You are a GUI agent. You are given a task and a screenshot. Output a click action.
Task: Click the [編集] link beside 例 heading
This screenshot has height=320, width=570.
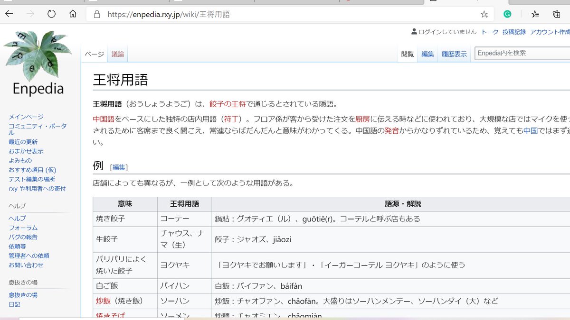pyautogui.click(x=119, y=167)
